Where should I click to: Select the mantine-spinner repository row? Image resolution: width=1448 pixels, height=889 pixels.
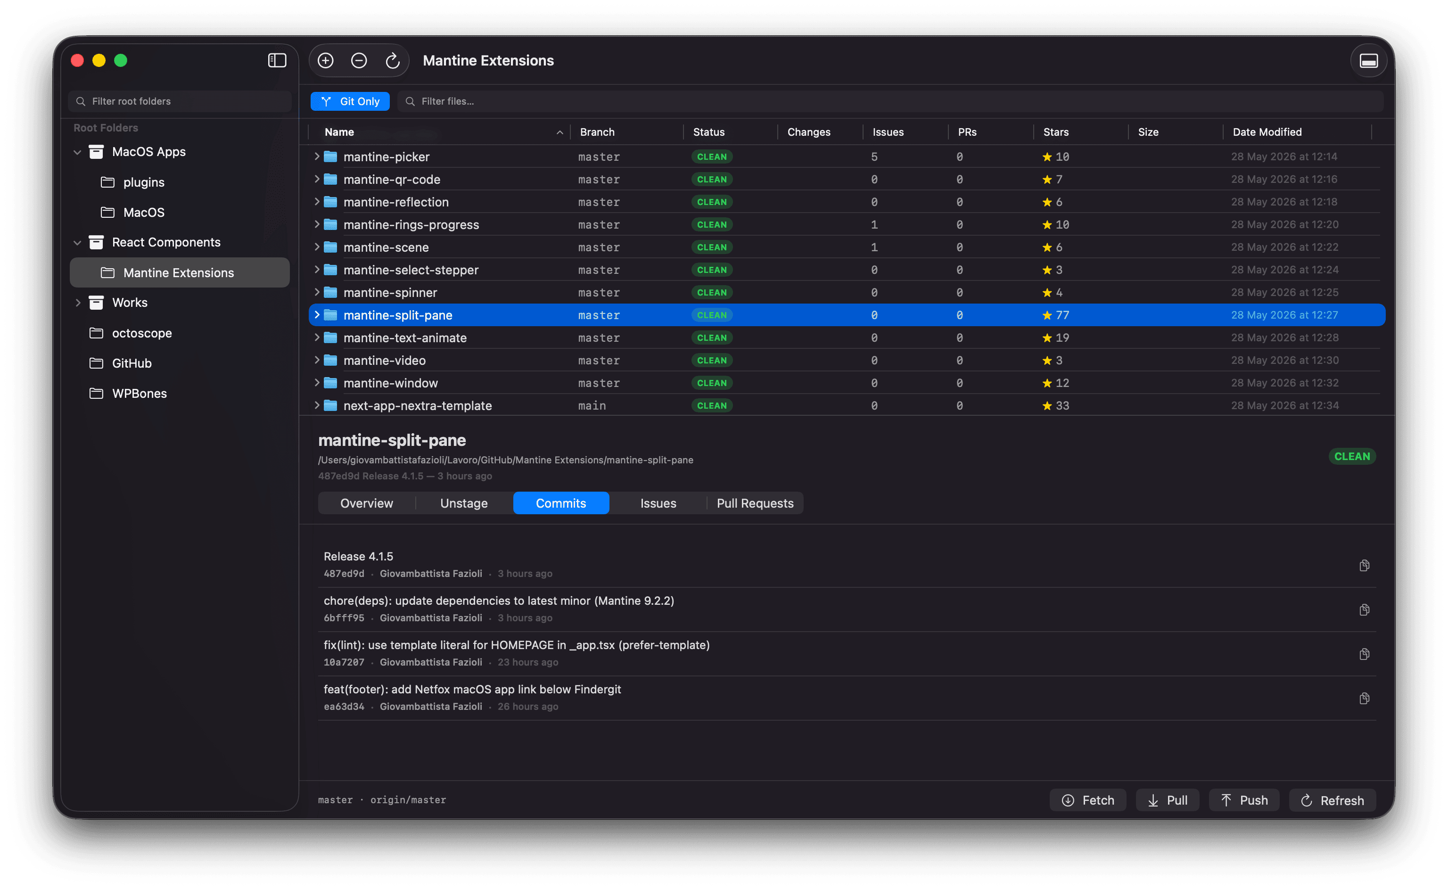(x=847, y=292)
